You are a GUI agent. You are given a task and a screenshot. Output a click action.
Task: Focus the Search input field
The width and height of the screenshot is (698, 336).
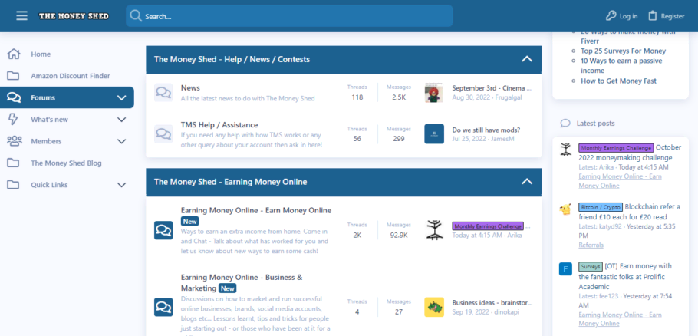point(289,16)
